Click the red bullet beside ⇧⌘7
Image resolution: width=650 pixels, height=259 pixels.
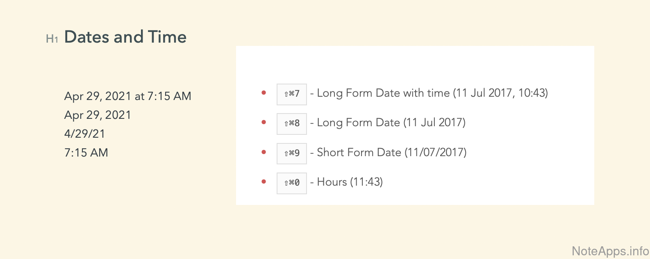pos(264,93)
